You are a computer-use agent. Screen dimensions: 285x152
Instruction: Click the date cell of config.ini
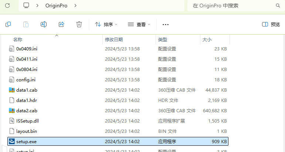click(x=122, y=80)
